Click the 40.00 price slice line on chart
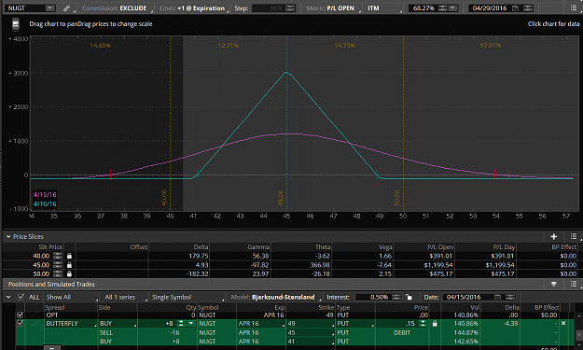 [171, 123]
